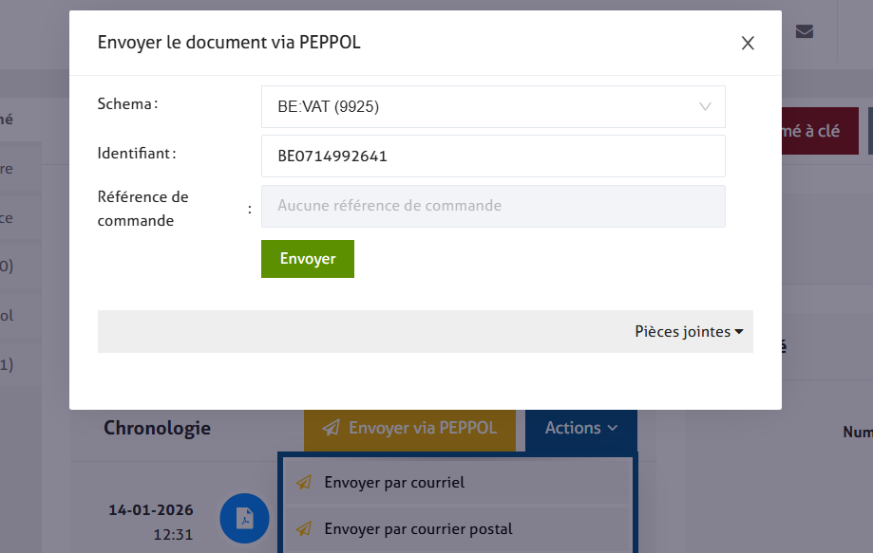Click the envelope mail icon in header
Viewport: 873px width, 553px height.
click(805, 31)
